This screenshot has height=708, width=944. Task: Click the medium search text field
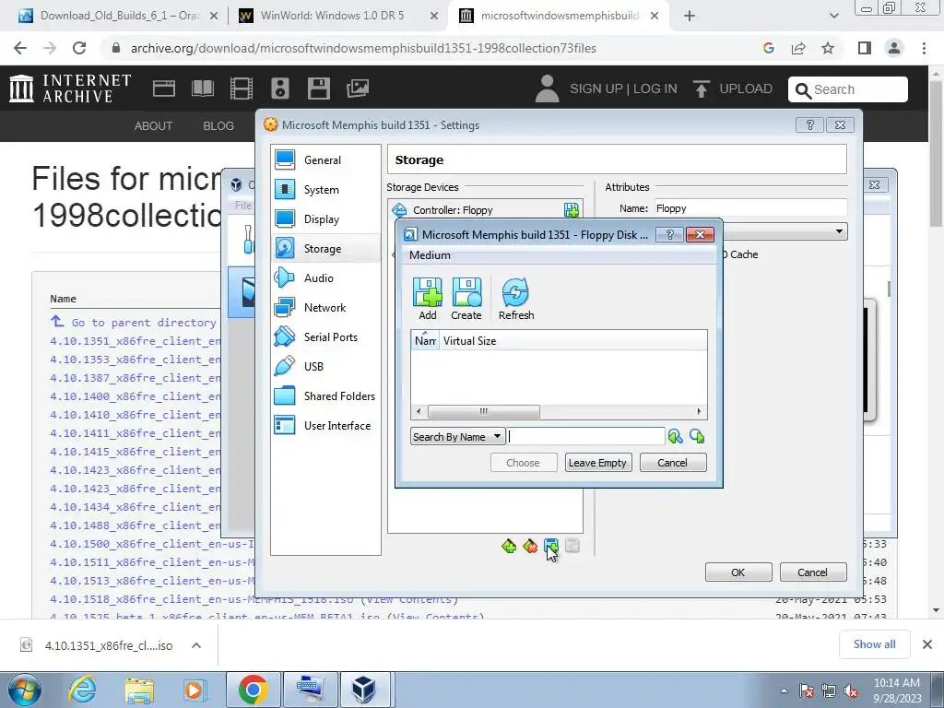585,436
